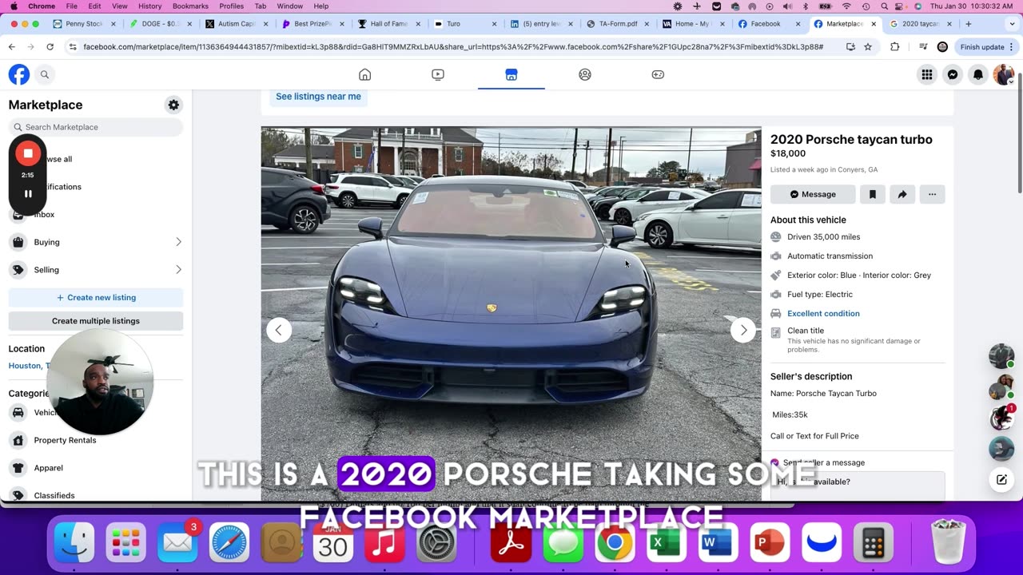Open Calculator from the Dock
The image size is (1023, 575).
coord(874,544)
